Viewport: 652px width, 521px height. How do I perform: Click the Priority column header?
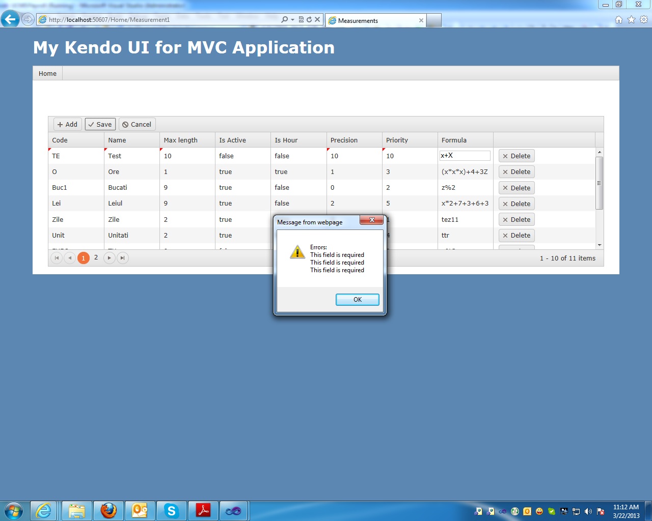[x=410, y=140]
